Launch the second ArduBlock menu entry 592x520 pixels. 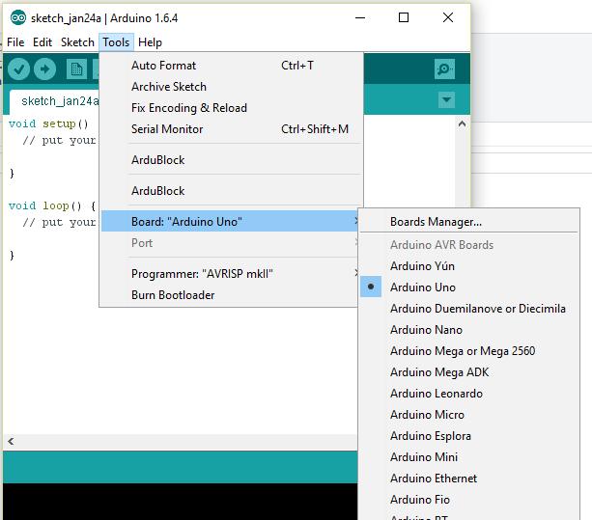tap(230, 191)
